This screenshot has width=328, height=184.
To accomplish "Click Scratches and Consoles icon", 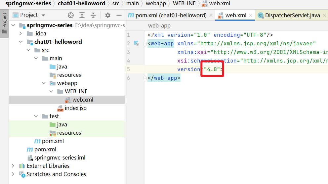I will click(x=22, y=174).
